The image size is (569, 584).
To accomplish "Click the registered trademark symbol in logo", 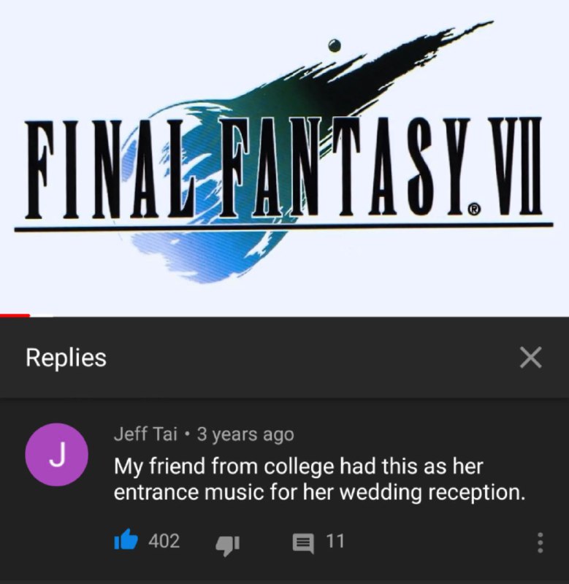I will tap(472, 210).
